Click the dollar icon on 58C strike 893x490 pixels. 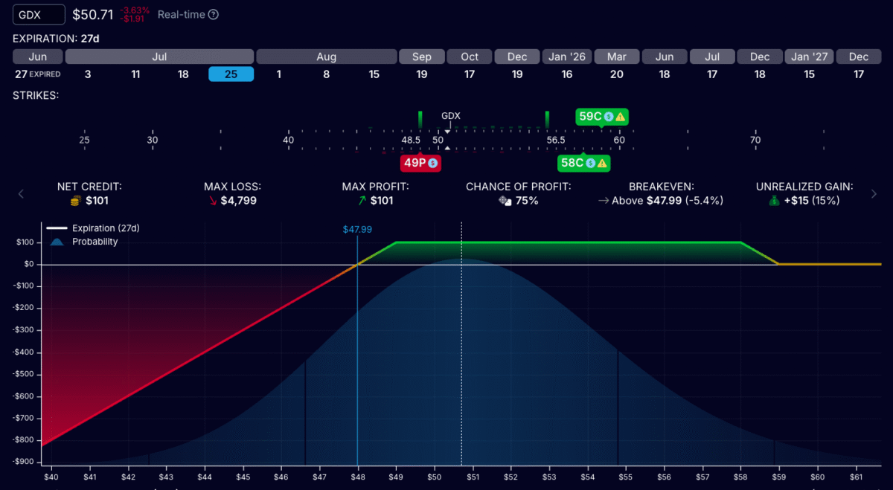(x=591, y=163)
